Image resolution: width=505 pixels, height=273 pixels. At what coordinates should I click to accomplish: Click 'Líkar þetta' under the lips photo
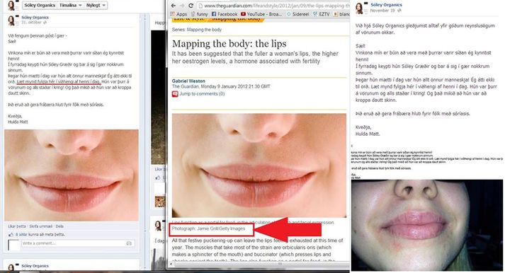[x=17, y=226]
